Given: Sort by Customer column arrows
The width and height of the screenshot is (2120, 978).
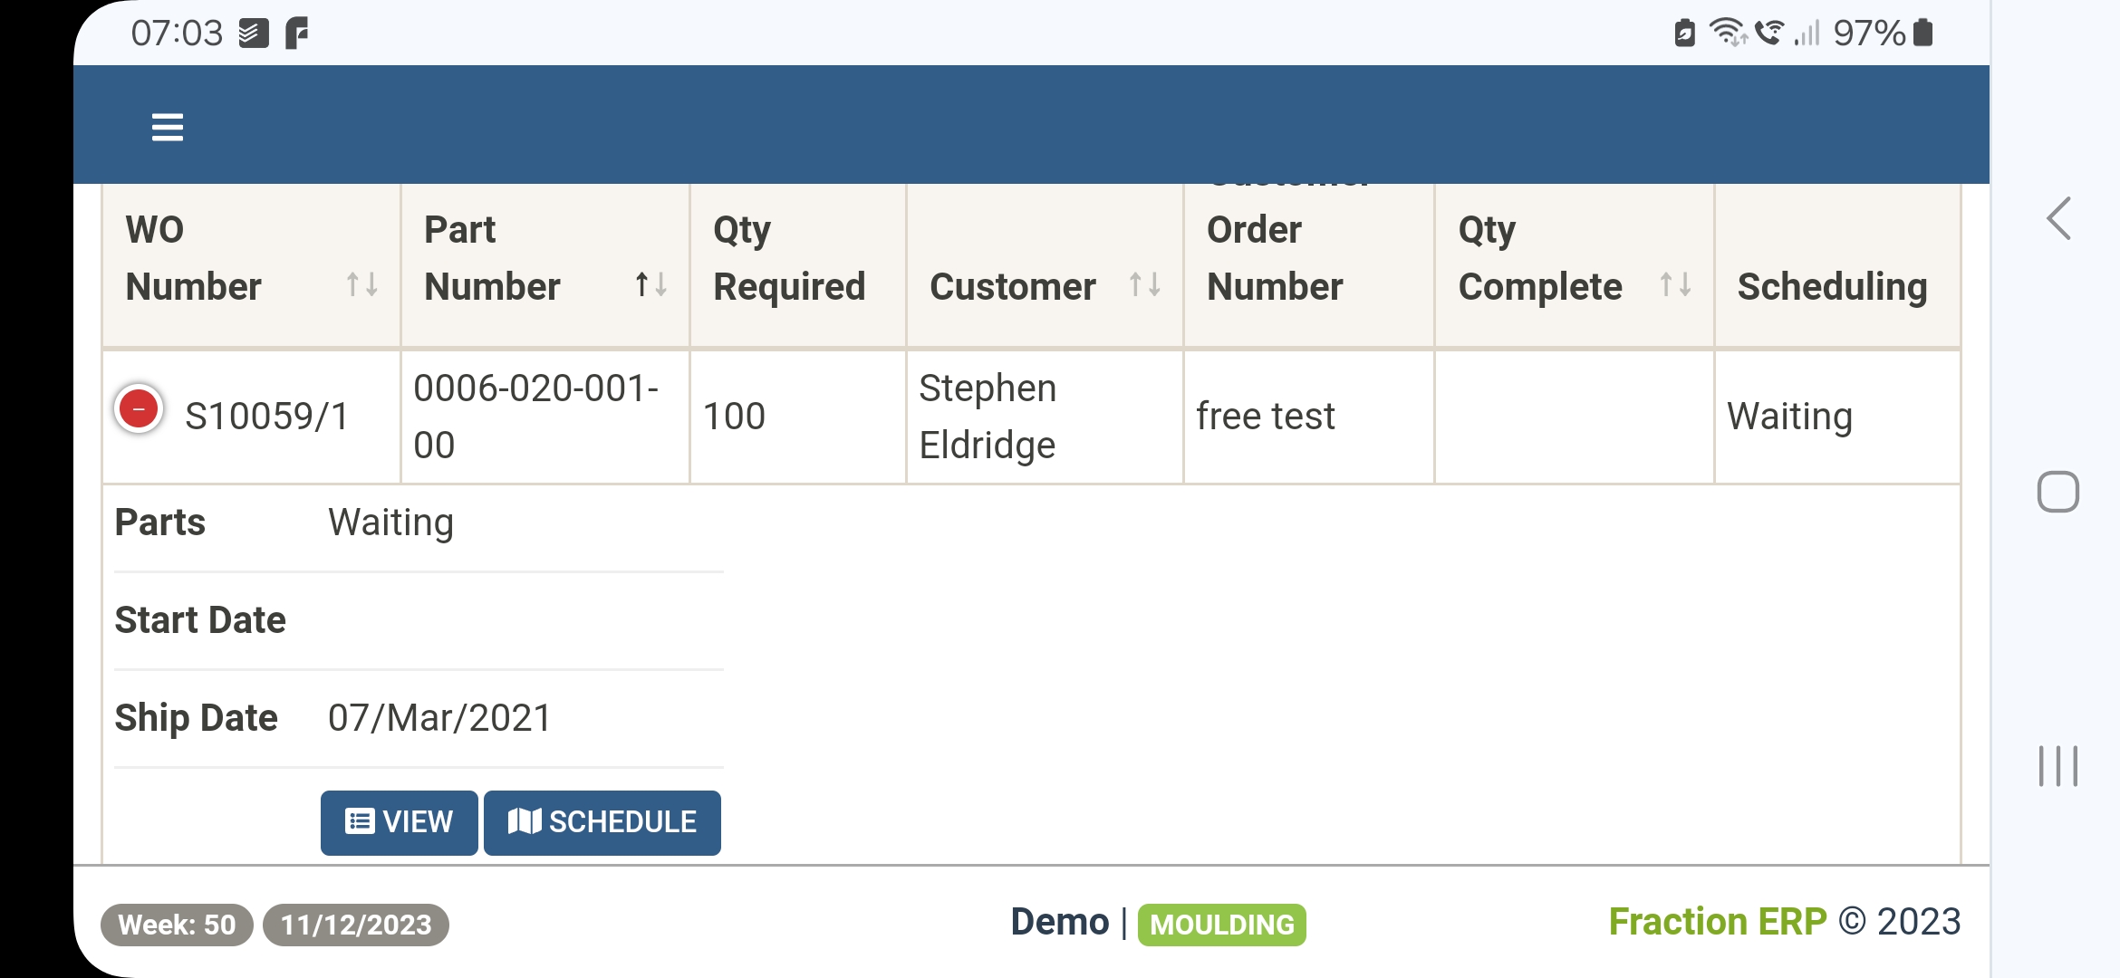Looking at the screenshot, I should [1144, 285].
